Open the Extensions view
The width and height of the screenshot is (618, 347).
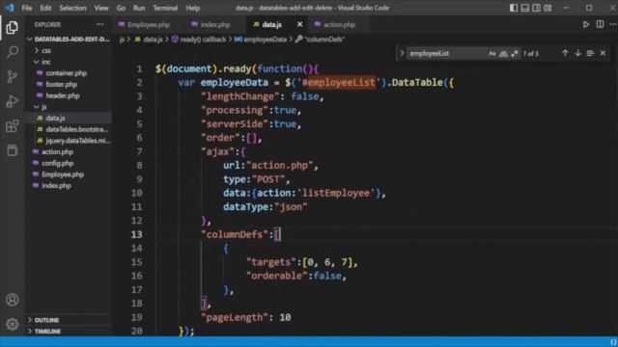click(13, 126)
